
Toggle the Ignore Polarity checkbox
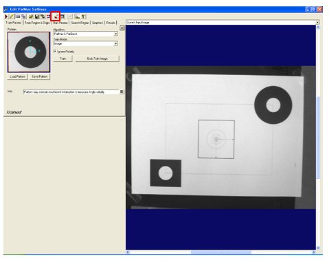[55, 52]
